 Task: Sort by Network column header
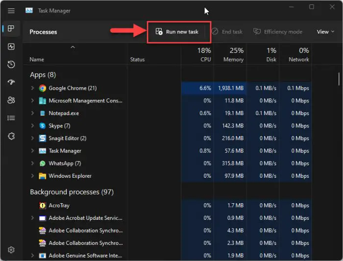click(x=295, y=54)
